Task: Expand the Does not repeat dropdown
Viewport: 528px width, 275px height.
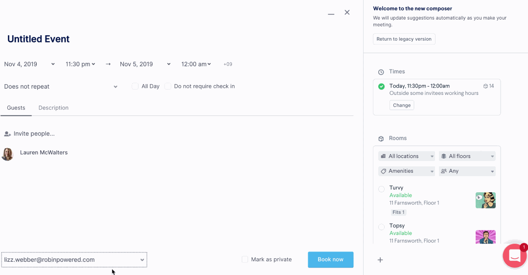Action: coord(61,87)
